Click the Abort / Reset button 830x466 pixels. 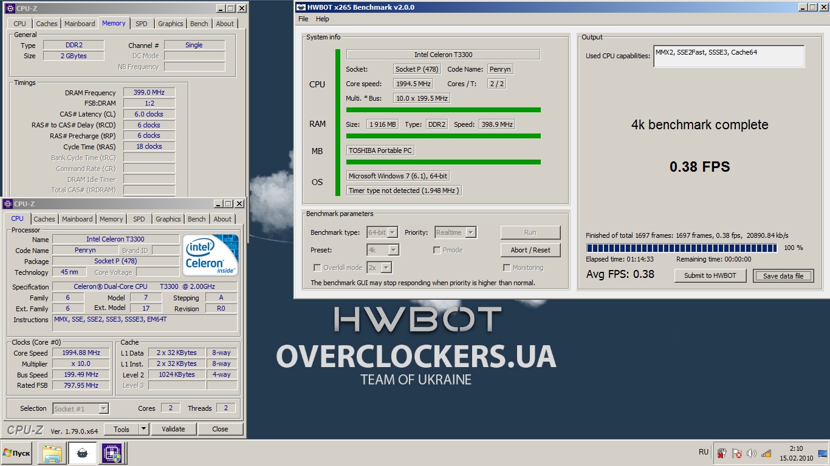point(530,250)
